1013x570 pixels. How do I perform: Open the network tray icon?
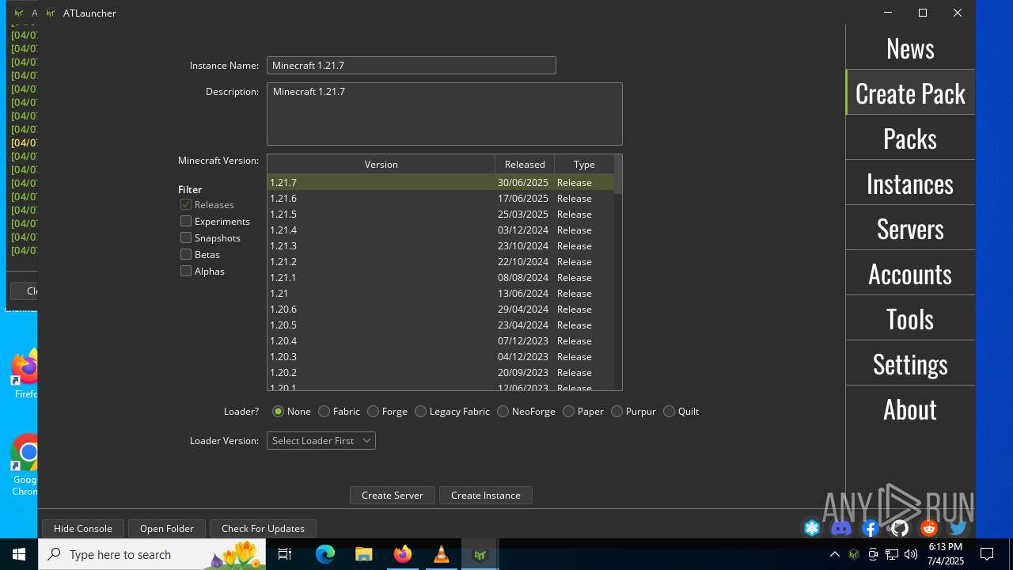(892, 554)
